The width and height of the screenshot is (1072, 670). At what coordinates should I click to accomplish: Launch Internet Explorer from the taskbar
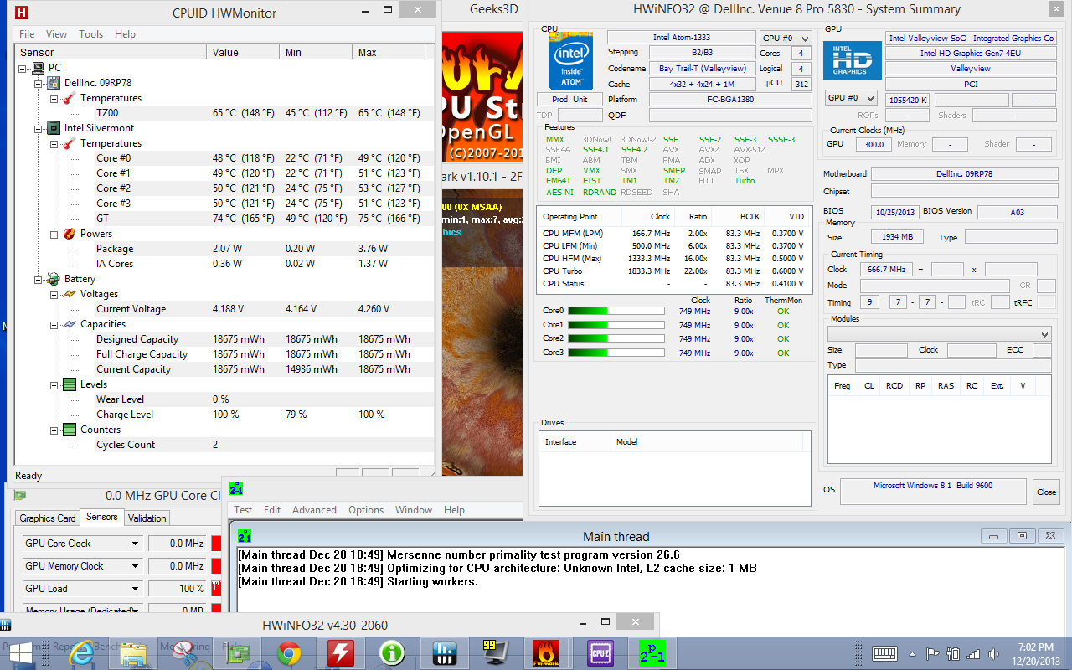[84, 652]
